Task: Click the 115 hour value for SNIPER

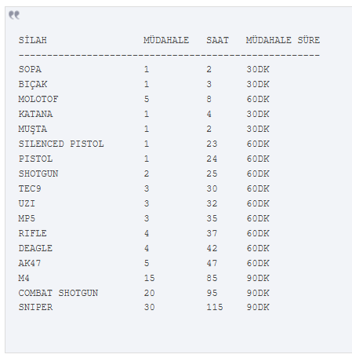Action: (x=215, y=307)
